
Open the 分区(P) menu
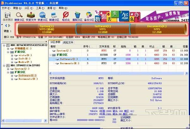click(x=29, y=8)
